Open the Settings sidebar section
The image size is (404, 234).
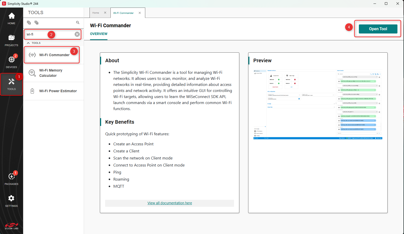[11, 201]
